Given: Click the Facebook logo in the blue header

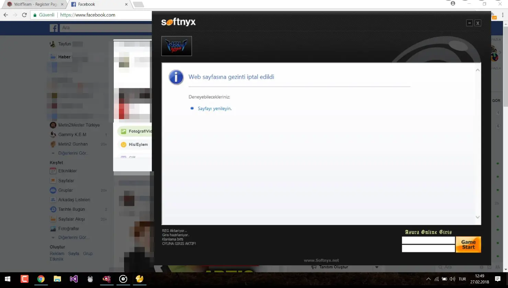Looking at the screenshot, I should click(x=54, y=28).
